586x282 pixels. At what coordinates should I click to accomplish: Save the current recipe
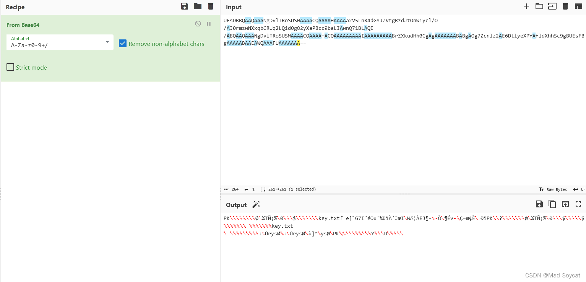click(185, 6)
